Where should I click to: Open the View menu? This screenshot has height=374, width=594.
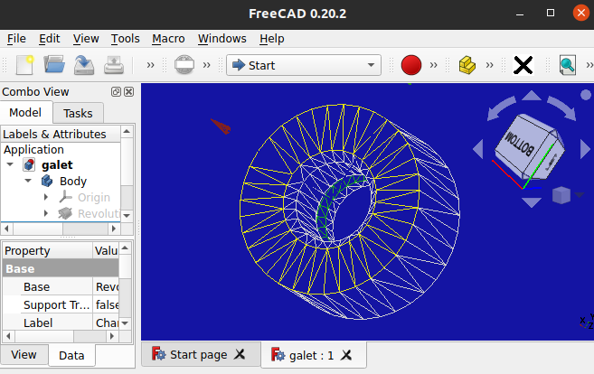click(86, 39)
